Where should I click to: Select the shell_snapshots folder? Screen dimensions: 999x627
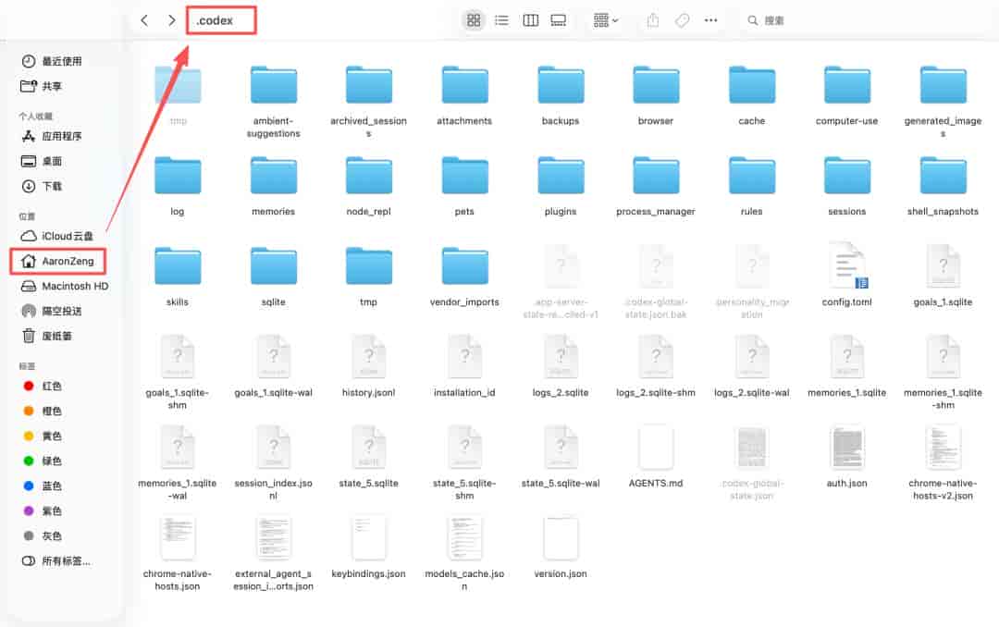(x=943, y=185)
